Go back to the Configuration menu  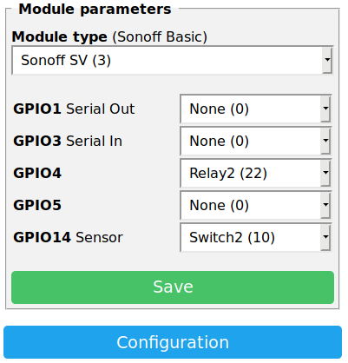coord(173,342)
